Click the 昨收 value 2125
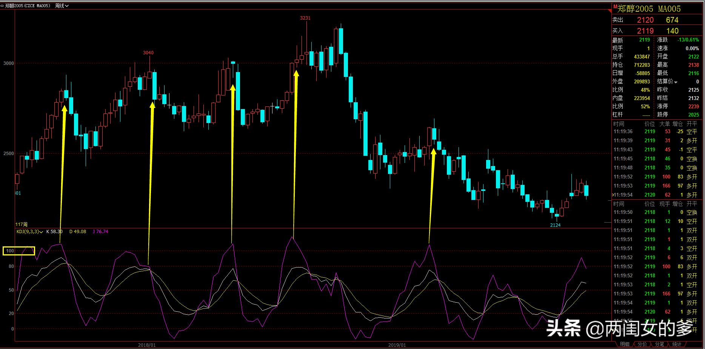 pos(694,90)
